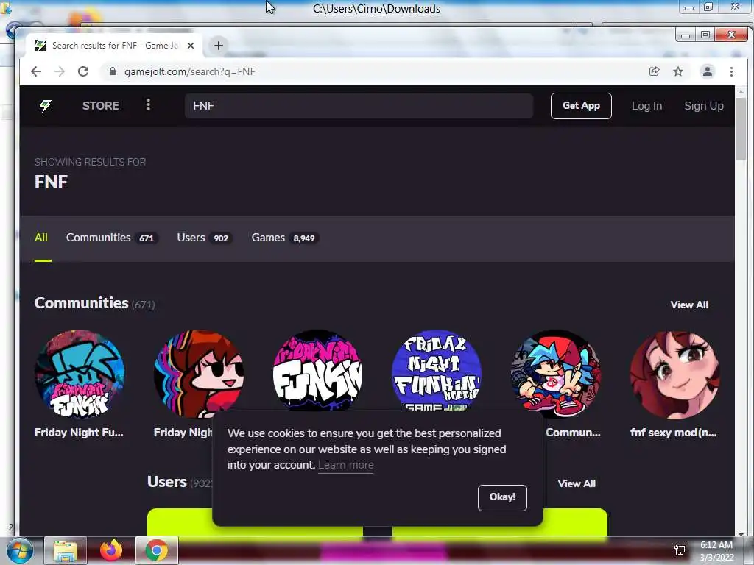
Task: Click the Get App button
Action: pyautogui.click(x=581, y=106)
